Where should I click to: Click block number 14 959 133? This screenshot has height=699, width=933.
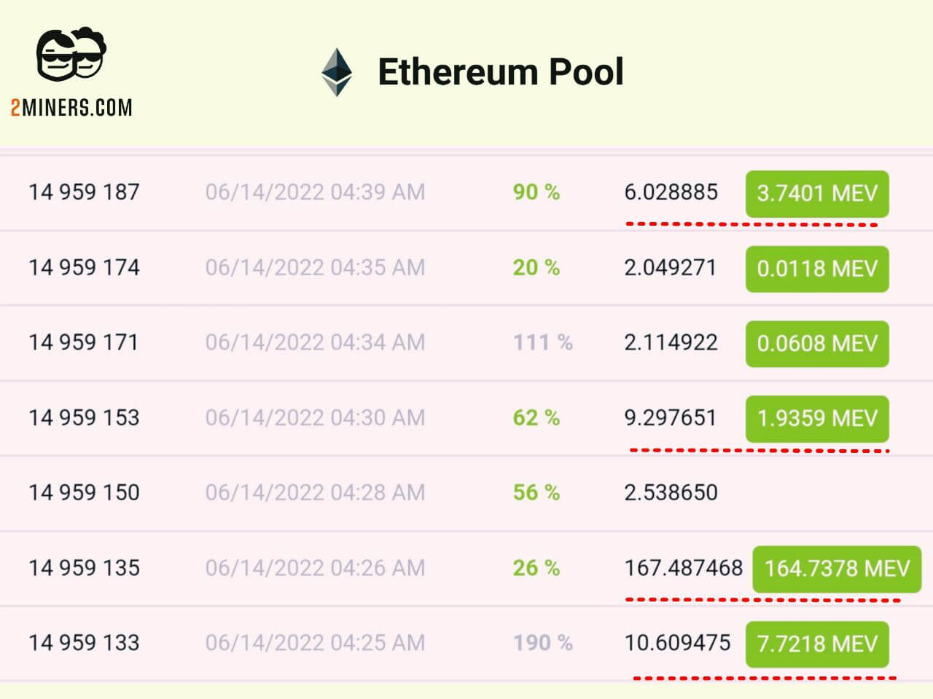click(x=84, y=642)
